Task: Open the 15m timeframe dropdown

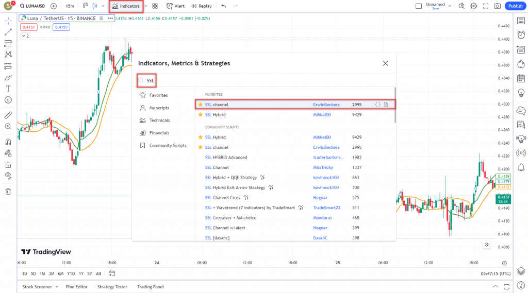Action: (70, 6)
